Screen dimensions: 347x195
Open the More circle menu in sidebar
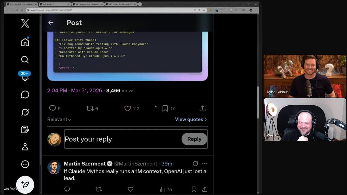(25, 164)
